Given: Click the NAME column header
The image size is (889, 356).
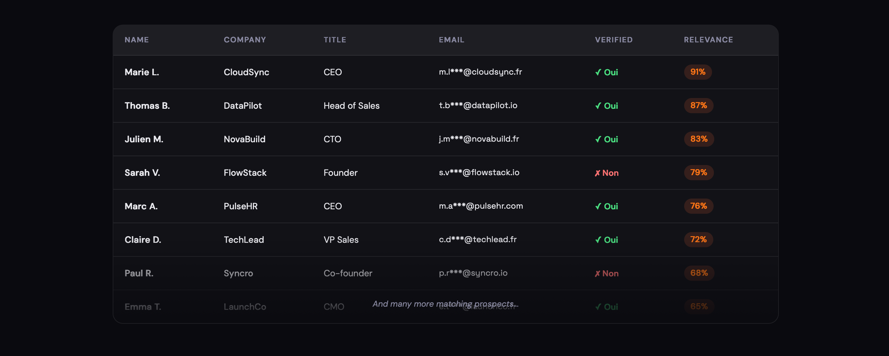Looking at the screenshot, I should click(137, 40).
